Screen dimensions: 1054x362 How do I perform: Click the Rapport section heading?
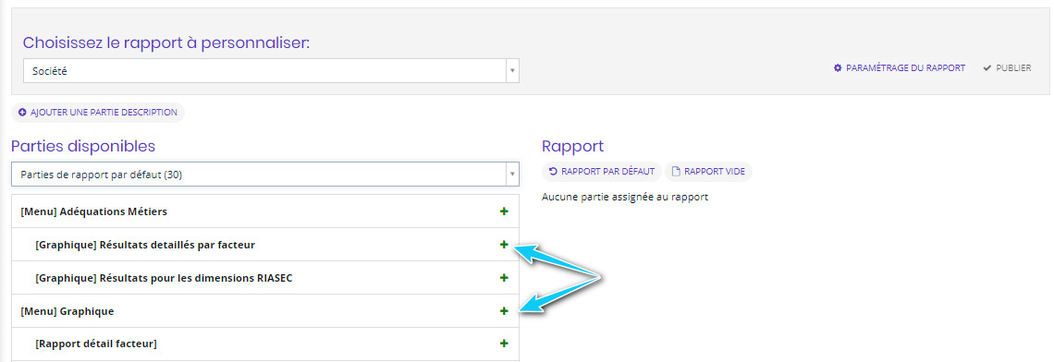point(572,147)
